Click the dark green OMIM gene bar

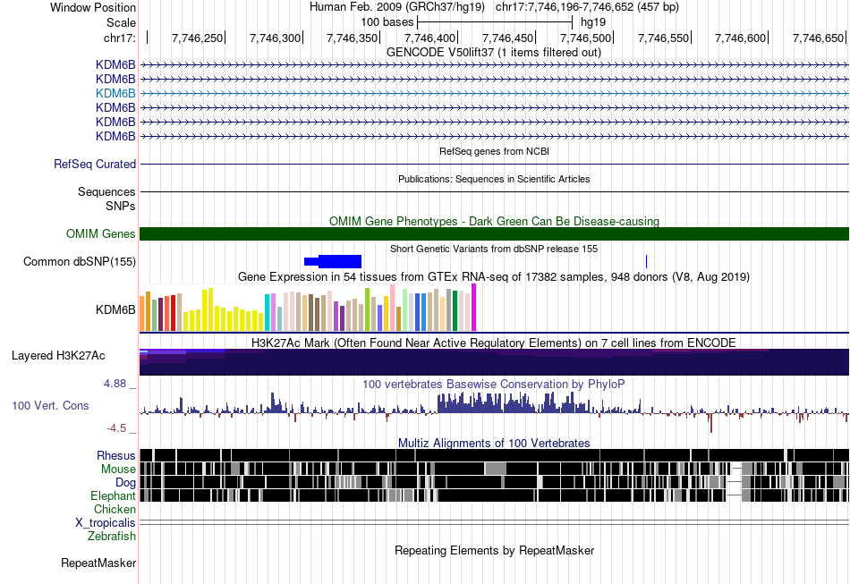(x=494, y=233)
